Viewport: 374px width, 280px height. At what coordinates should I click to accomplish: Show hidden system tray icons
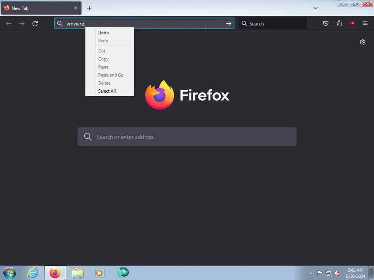[x=311, y=273]
